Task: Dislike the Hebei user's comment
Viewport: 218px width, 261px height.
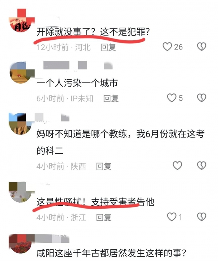Action: pos(202,47)
